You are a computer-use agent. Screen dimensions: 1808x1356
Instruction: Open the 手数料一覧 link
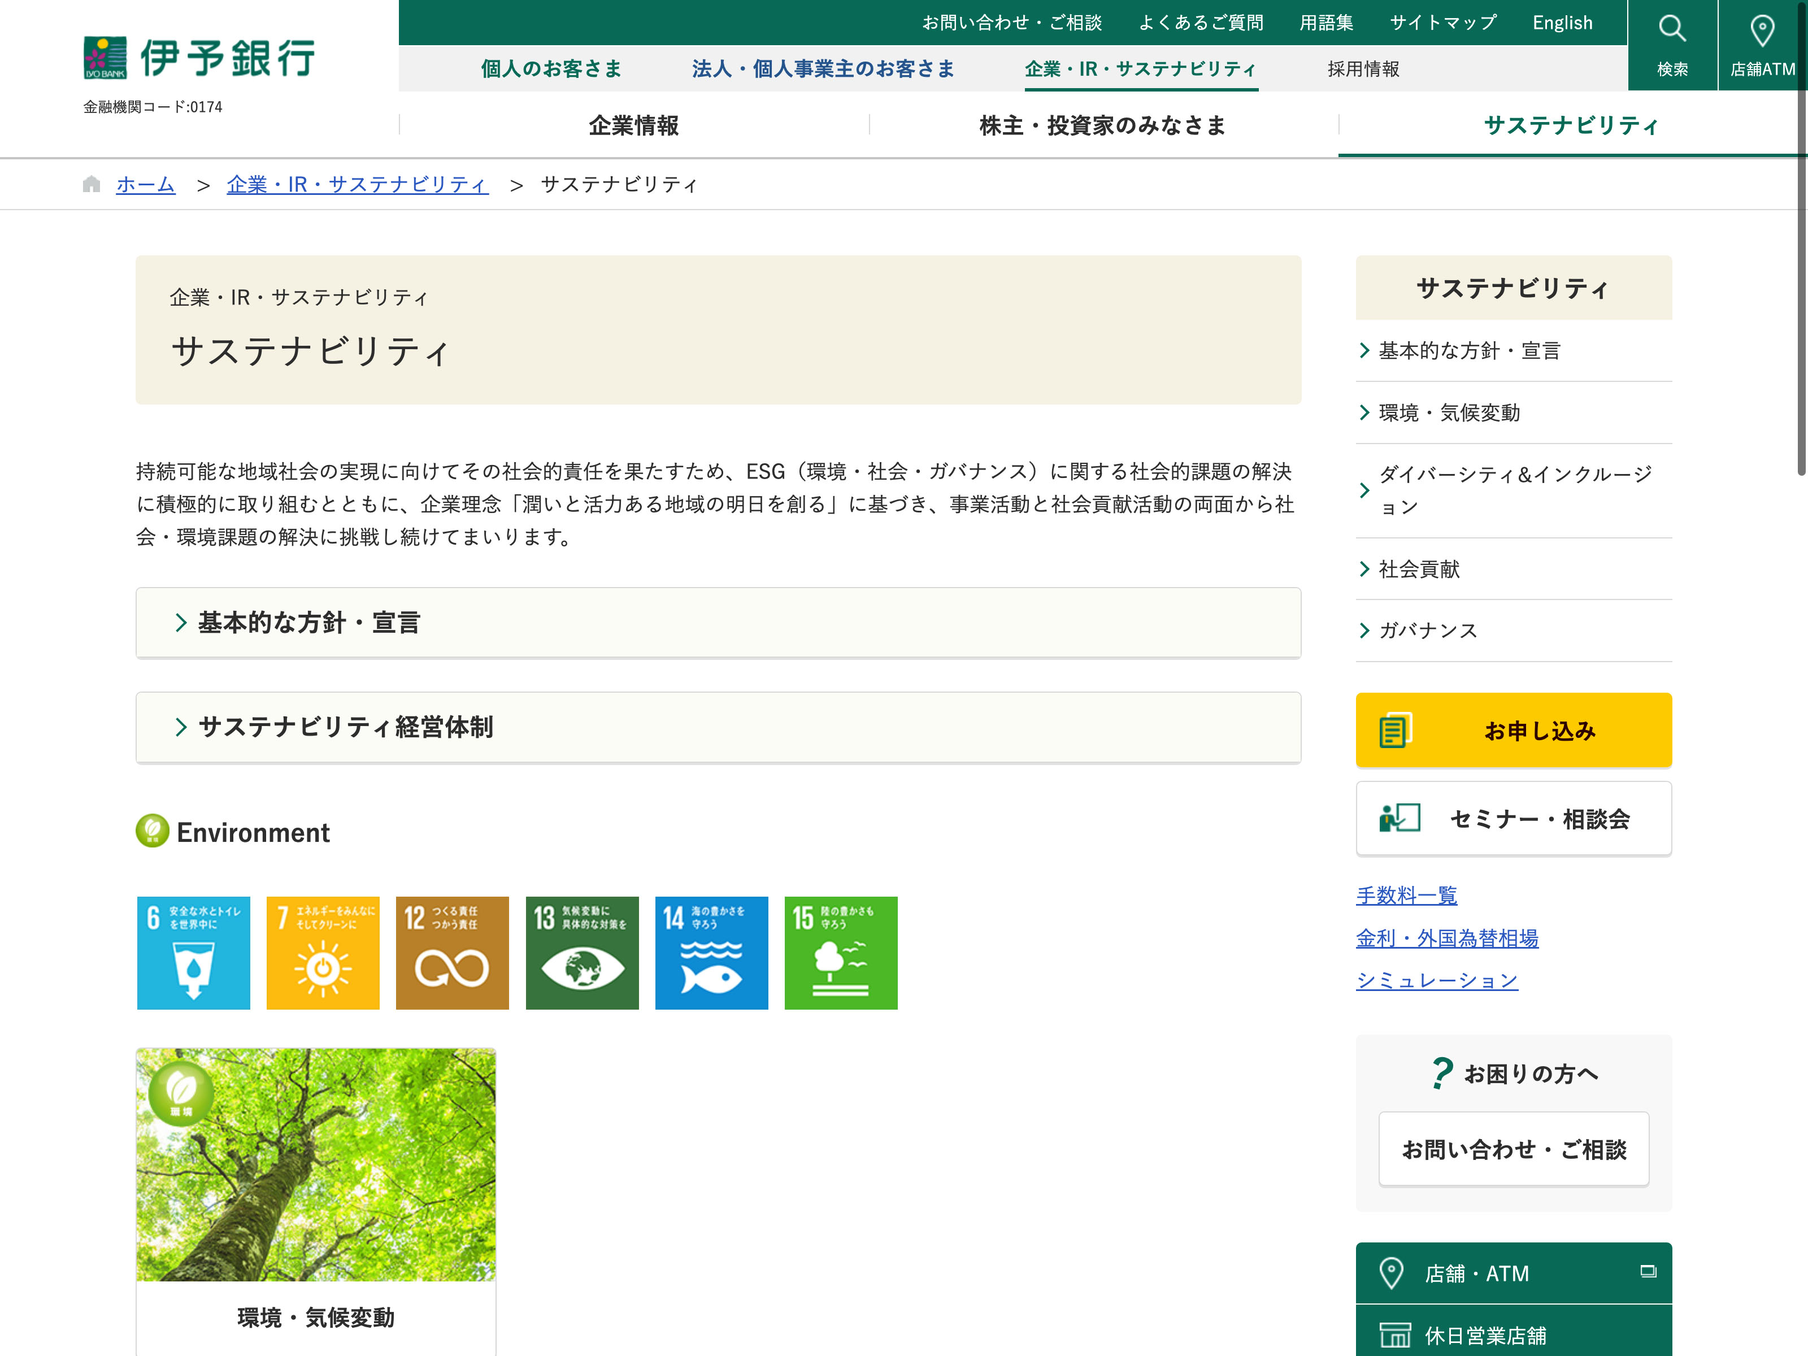click(1406, 895)
